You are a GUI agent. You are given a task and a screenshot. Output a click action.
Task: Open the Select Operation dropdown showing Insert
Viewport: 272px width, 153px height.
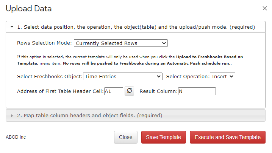click(x=222, y=76)
